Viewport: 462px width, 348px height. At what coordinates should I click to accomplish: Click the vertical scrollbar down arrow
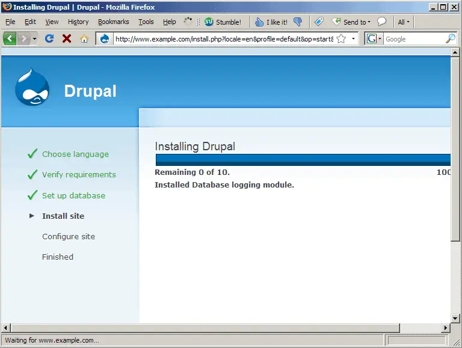pos(455,319)
